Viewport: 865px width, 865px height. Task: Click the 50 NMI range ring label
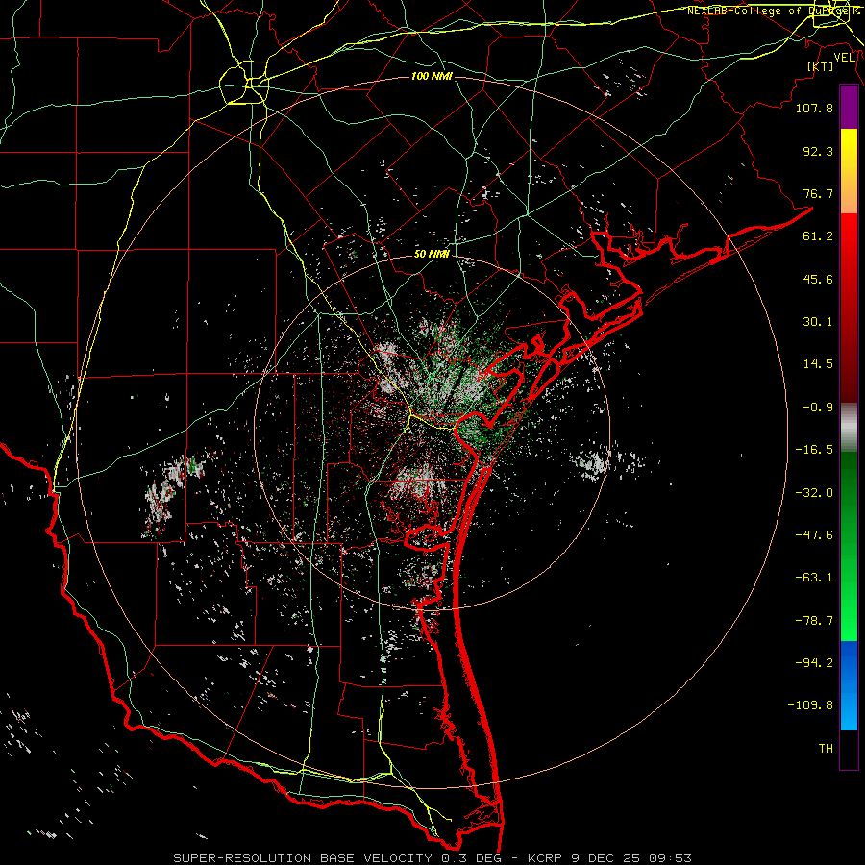432,254
